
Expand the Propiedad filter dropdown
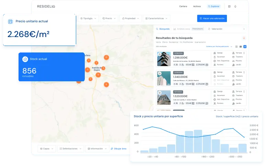[130, 18]
